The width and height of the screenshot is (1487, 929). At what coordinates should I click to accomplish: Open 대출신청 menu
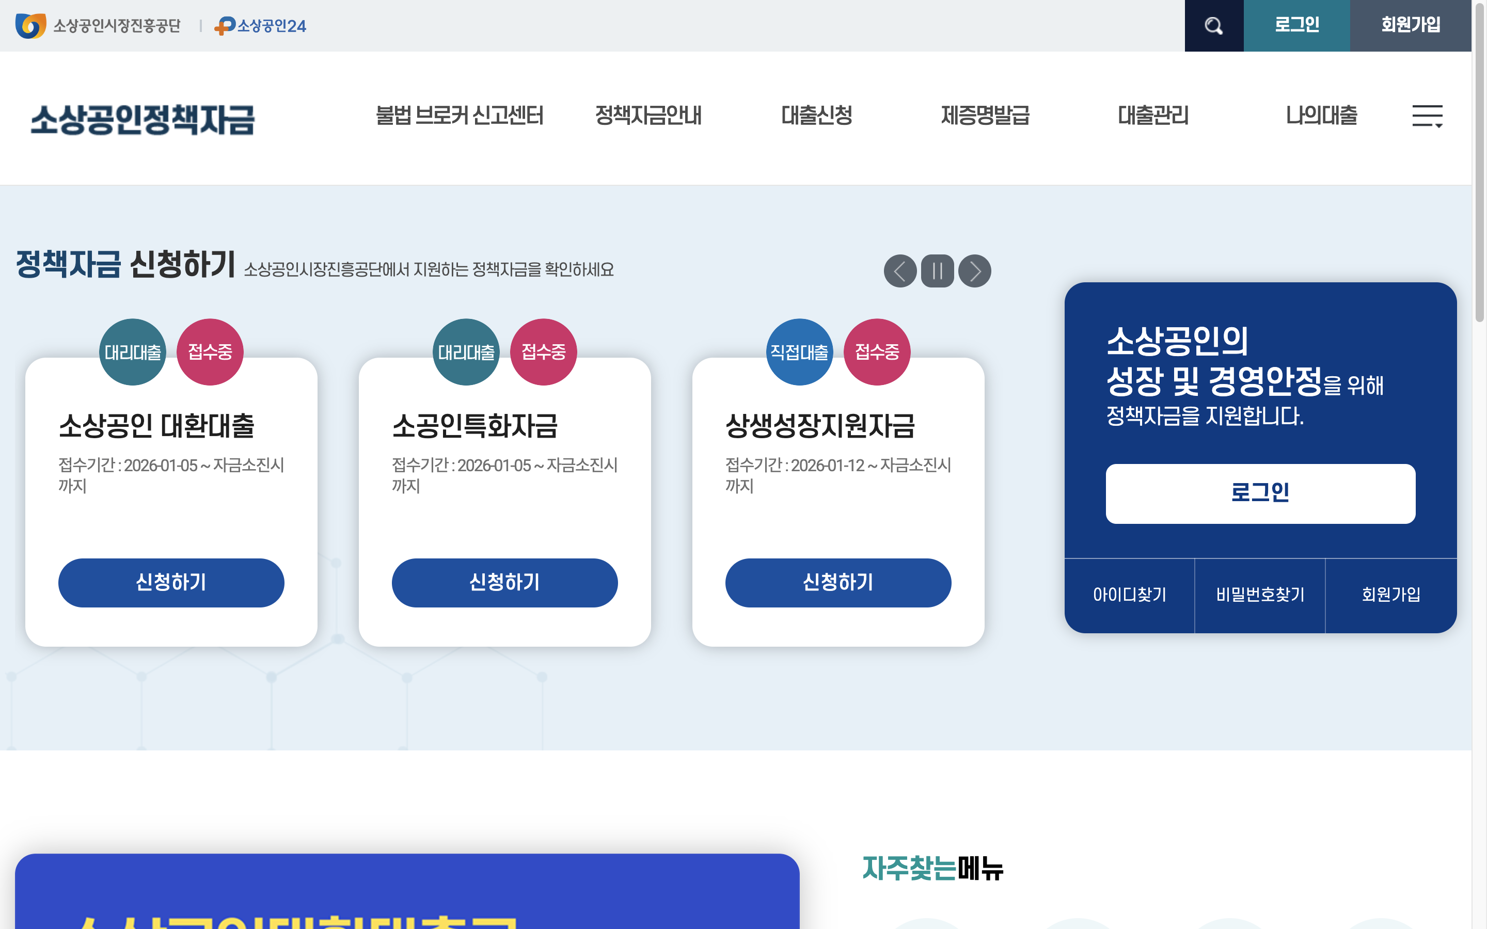coord(817,116)
